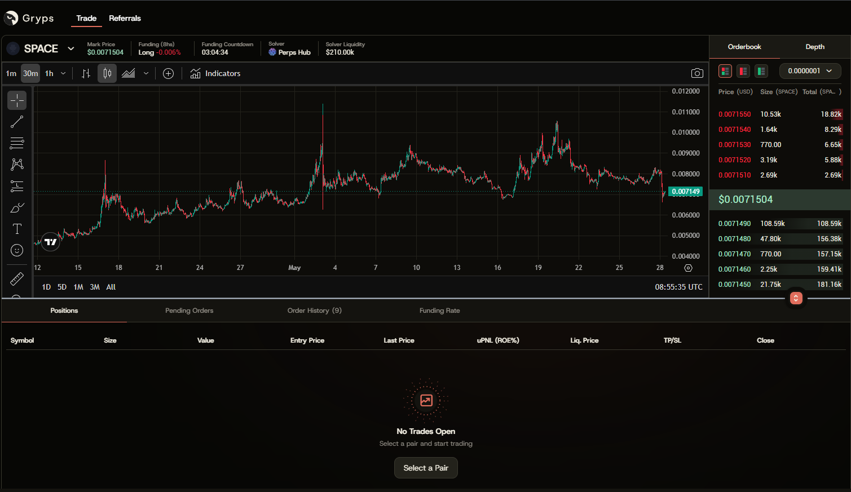The height and width of the screenshot is (492, 851).
Task: Click the bid price 0.0071470 row
Action: [x=780, y=254]
